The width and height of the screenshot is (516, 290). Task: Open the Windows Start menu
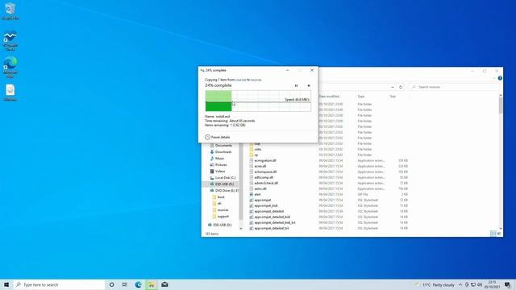(x=6, y=284)
